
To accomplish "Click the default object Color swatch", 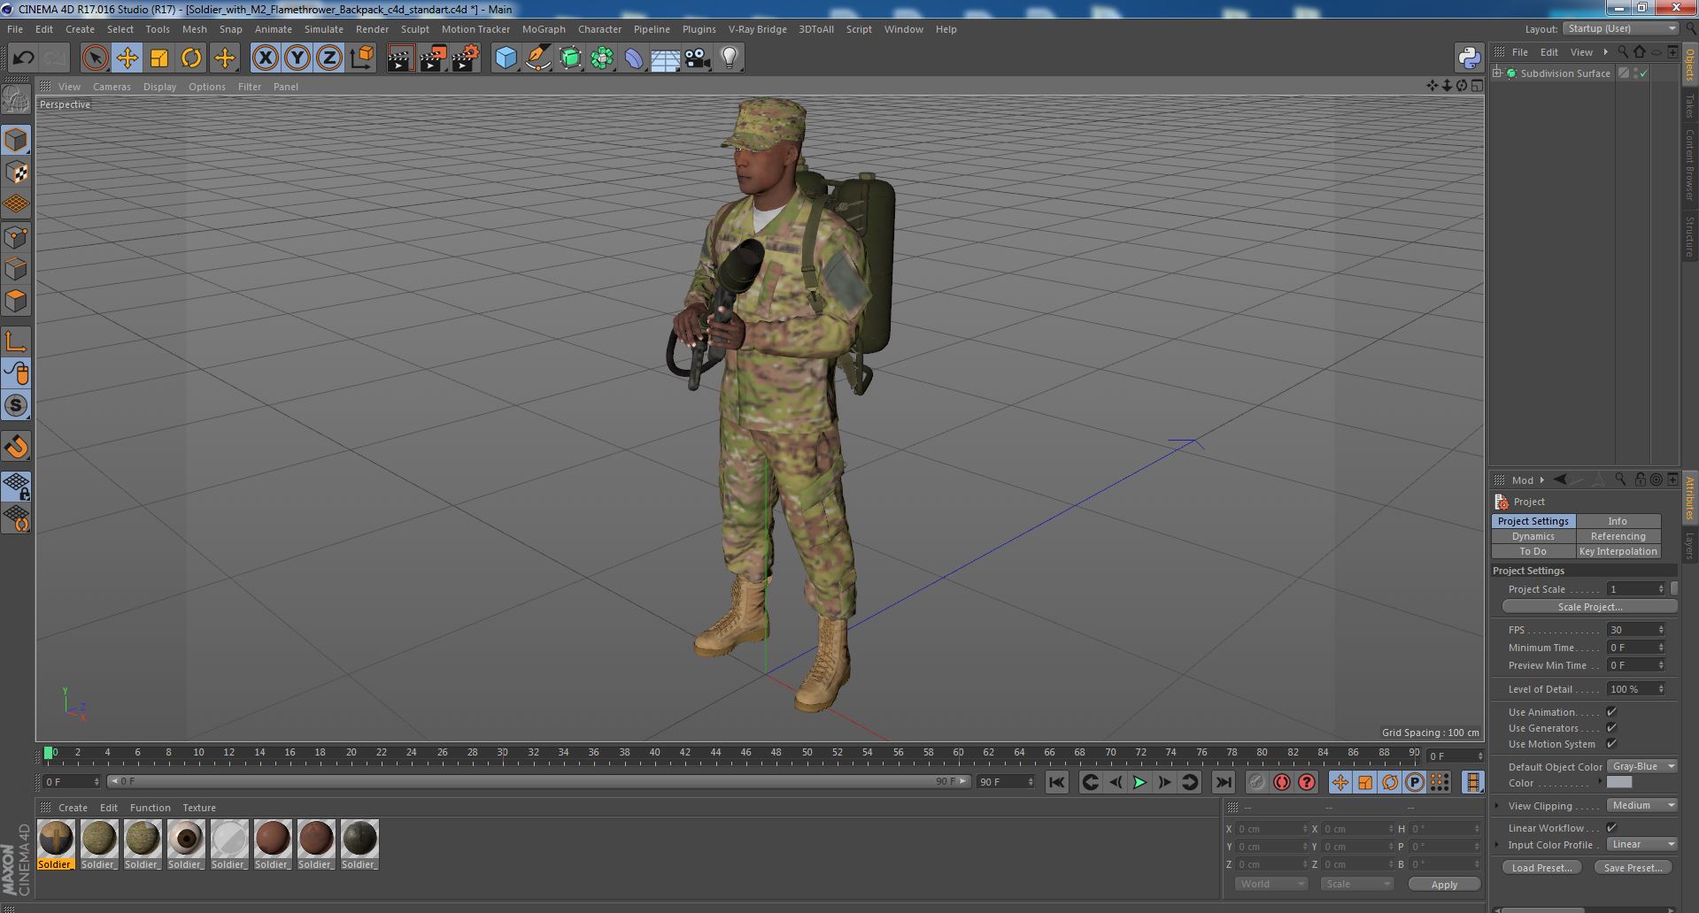I will (x=1618, y=783).
